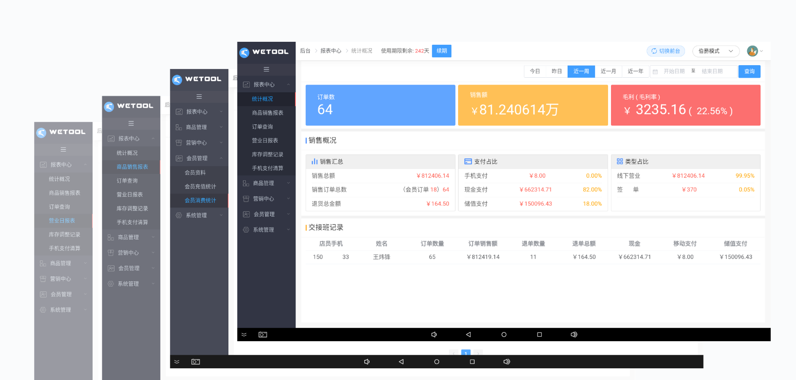Click page 1 button in the second window

(466, 353)
